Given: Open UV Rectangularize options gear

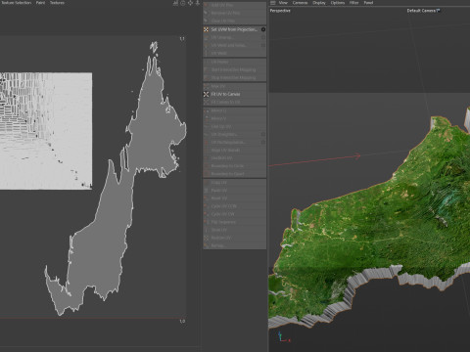Looking at the screenshot, I should coord(263,143).
